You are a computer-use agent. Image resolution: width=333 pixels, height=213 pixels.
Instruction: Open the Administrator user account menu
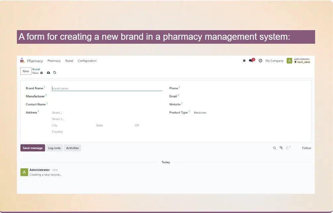[x=299, y=61]
